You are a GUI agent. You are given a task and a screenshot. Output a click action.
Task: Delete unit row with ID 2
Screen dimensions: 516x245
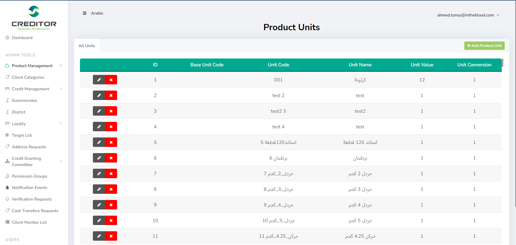[x=111, y=95]
